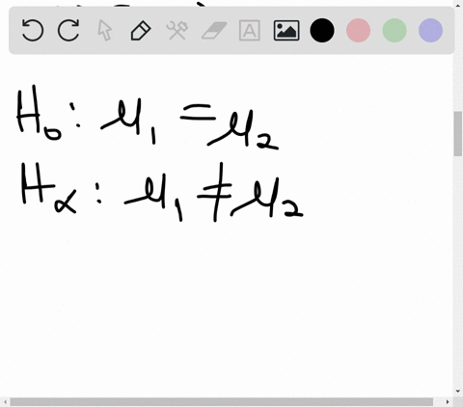Choose the pen drawing tool
Viewport: 463px width, 407px height.
click(x=141, y=30)
